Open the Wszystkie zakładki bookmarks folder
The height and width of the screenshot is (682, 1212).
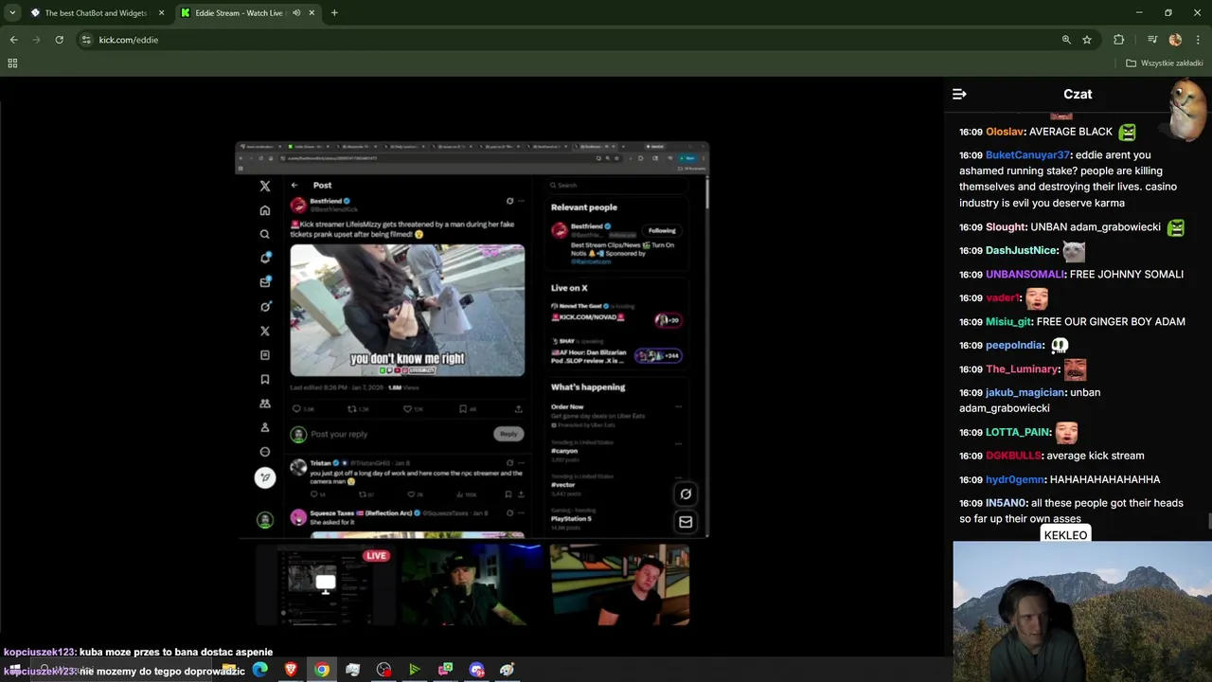point(1165,63)
